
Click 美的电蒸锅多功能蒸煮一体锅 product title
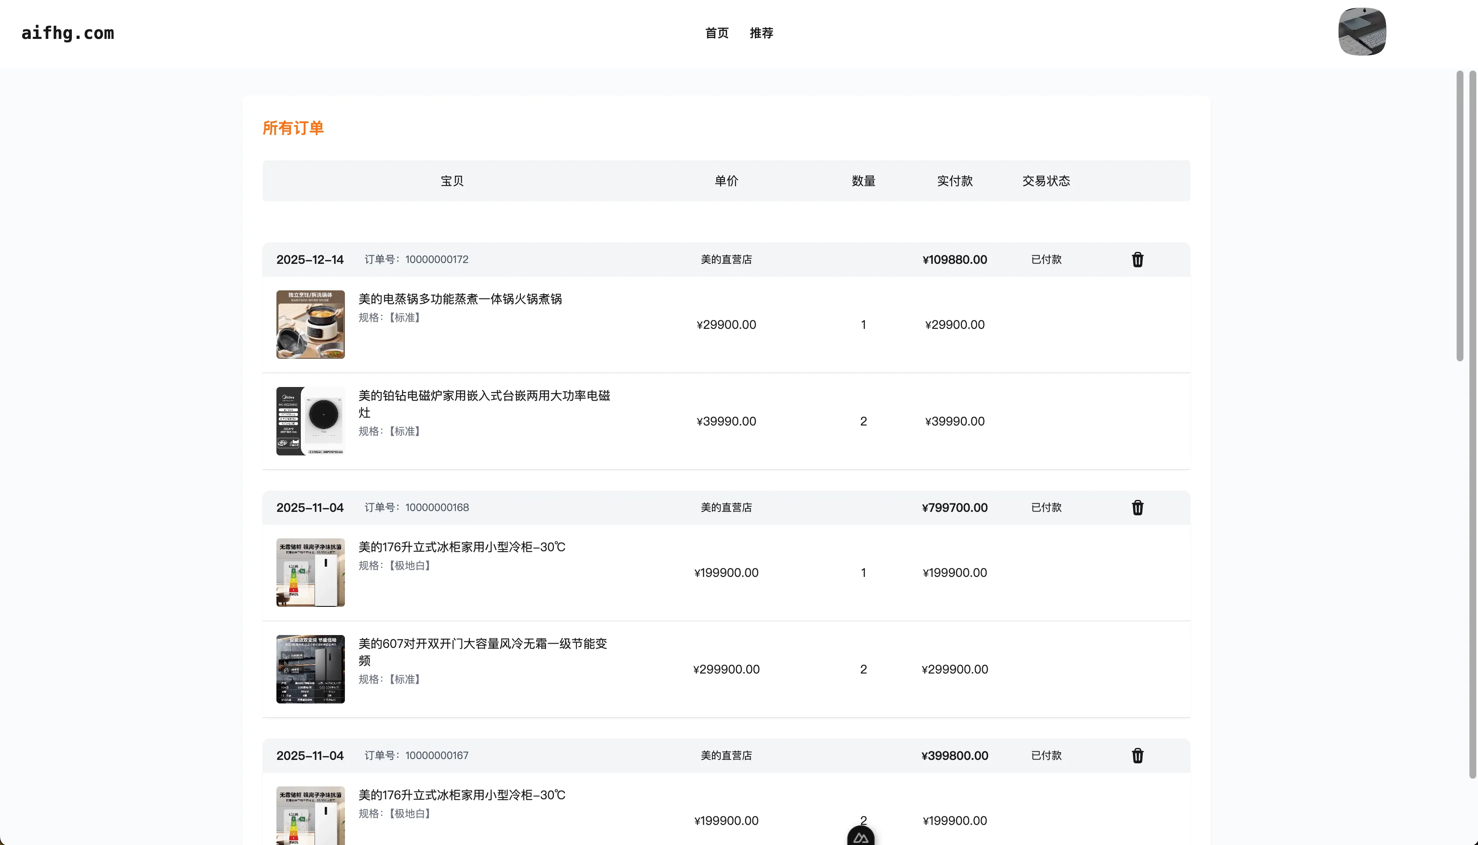click(x=460, y=299)
